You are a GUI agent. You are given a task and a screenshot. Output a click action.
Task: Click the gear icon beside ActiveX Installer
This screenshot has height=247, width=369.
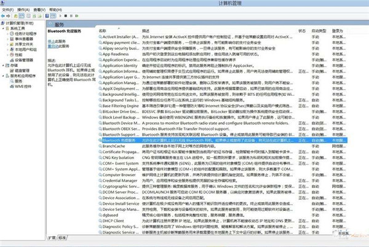[100, 37]
